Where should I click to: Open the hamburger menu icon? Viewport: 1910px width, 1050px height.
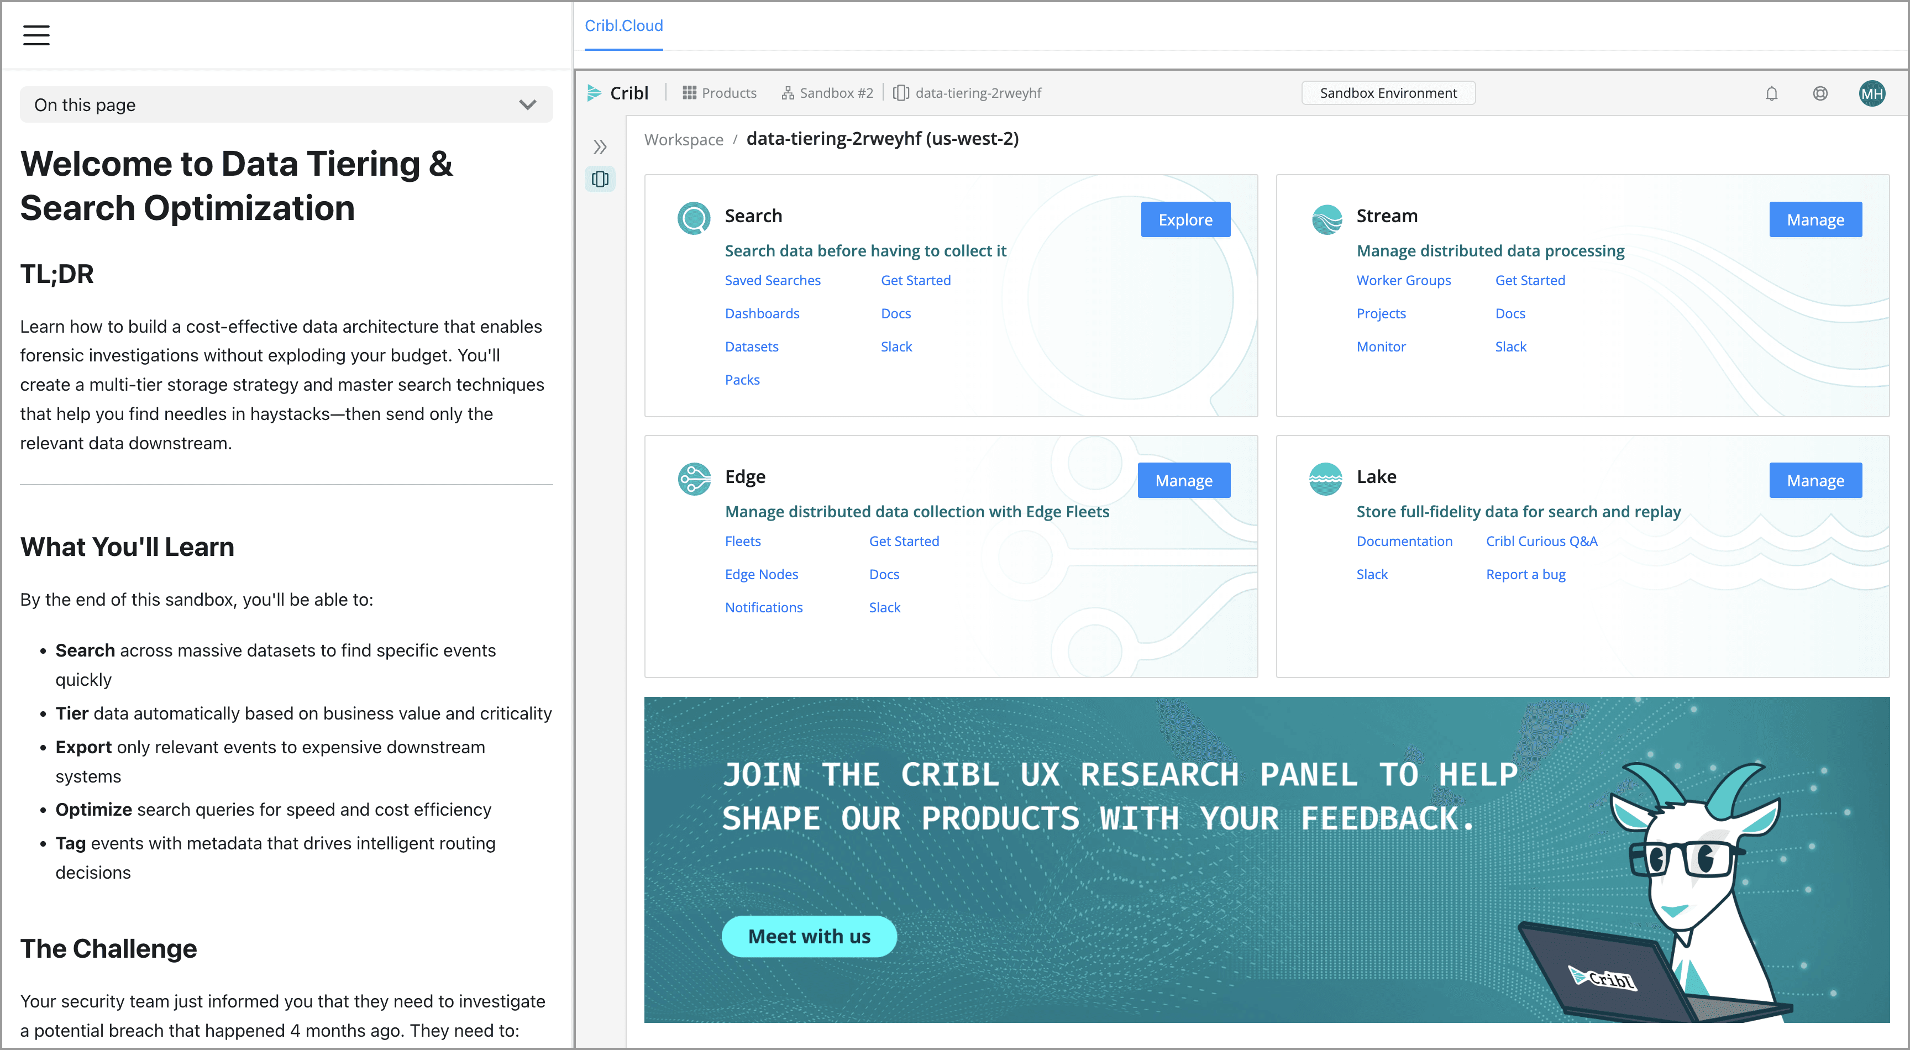pos(35,35)
